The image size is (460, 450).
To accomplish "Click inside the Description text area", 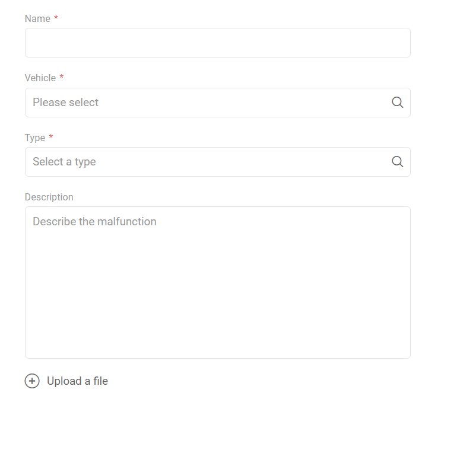I will tap(218, 282).
